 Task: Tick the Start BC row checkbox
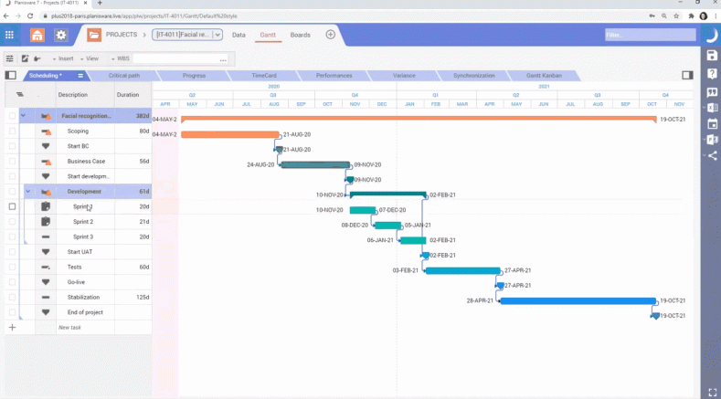(13, 146)
